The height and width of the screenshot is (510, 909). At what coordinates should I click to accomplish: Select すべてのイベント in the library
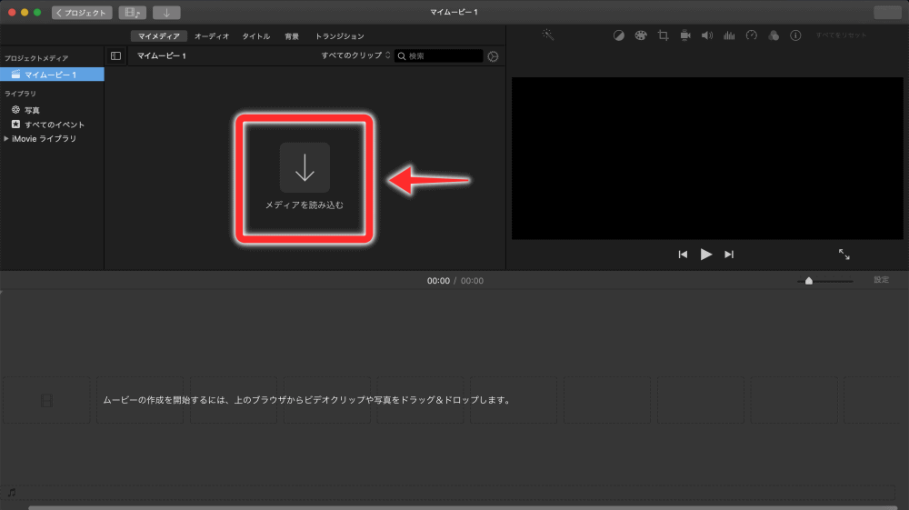[x=48, y=124]
